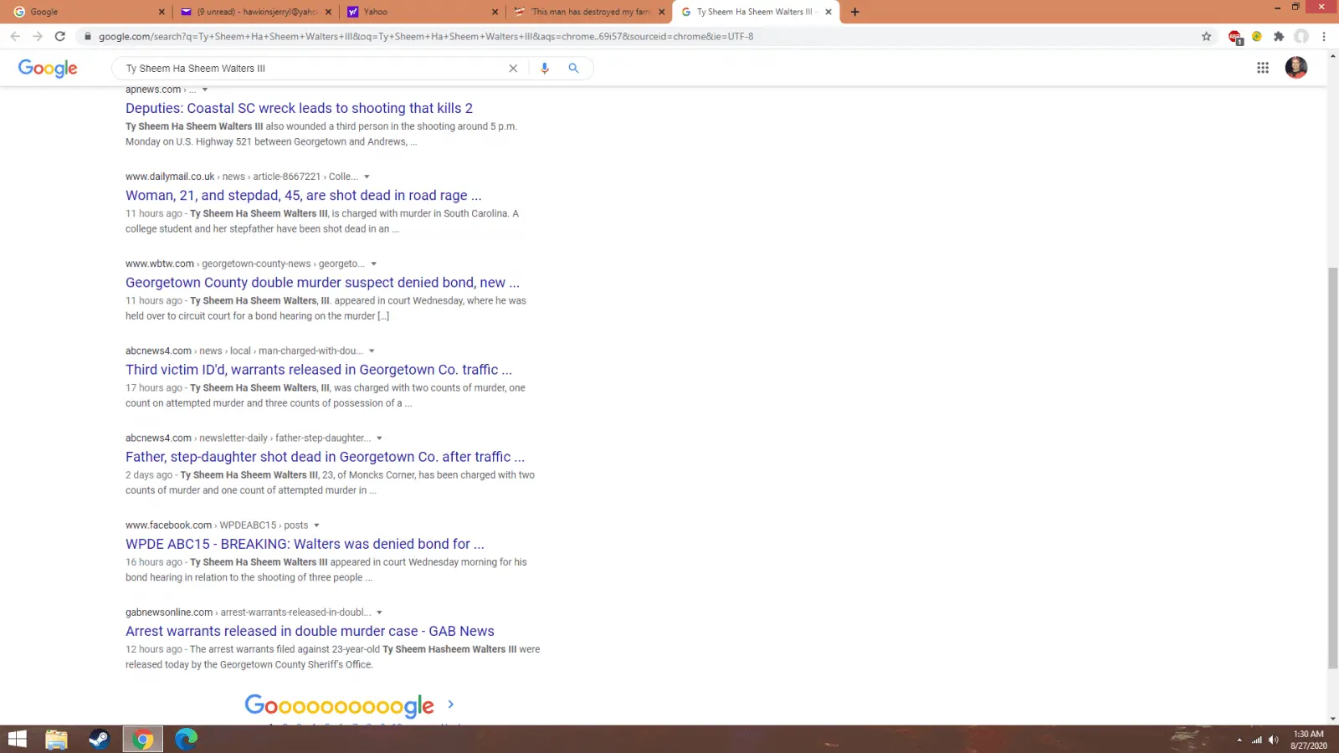Start voice search using the microphone icon

pyautogui.click(x=545, y=69)
